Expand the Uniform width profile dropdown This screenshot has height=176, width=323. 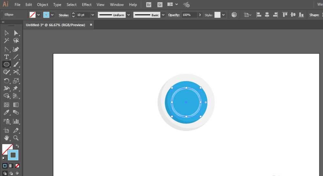(x=129, y=15)
